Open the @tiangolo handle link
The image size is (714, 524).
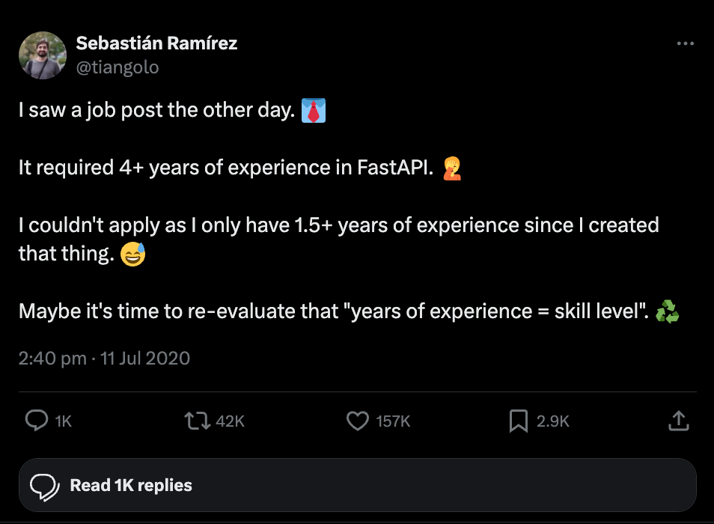[118, 67]
